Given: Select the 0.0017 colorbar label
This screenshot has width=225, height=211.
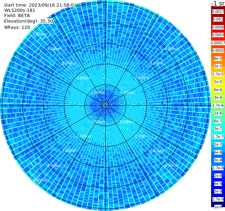Looking at the screenshot, I should click(x=218, y=11).
